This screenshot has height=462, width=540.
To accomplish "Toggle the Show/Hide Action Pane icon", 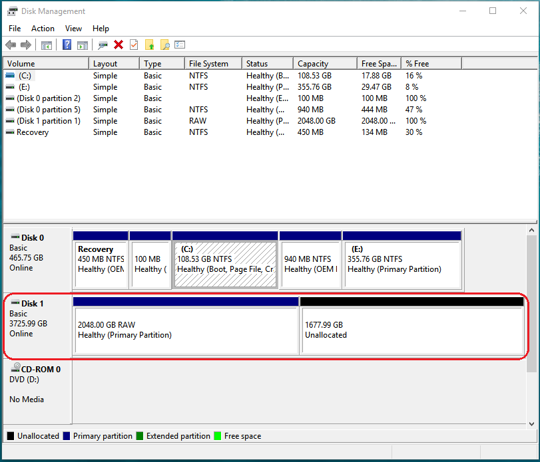I will point(83,45).
